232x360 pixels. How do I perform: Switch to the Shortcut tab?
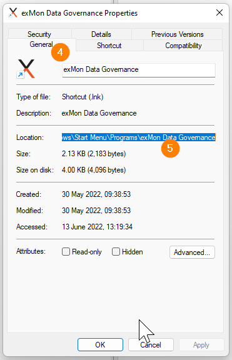point(109,45)
